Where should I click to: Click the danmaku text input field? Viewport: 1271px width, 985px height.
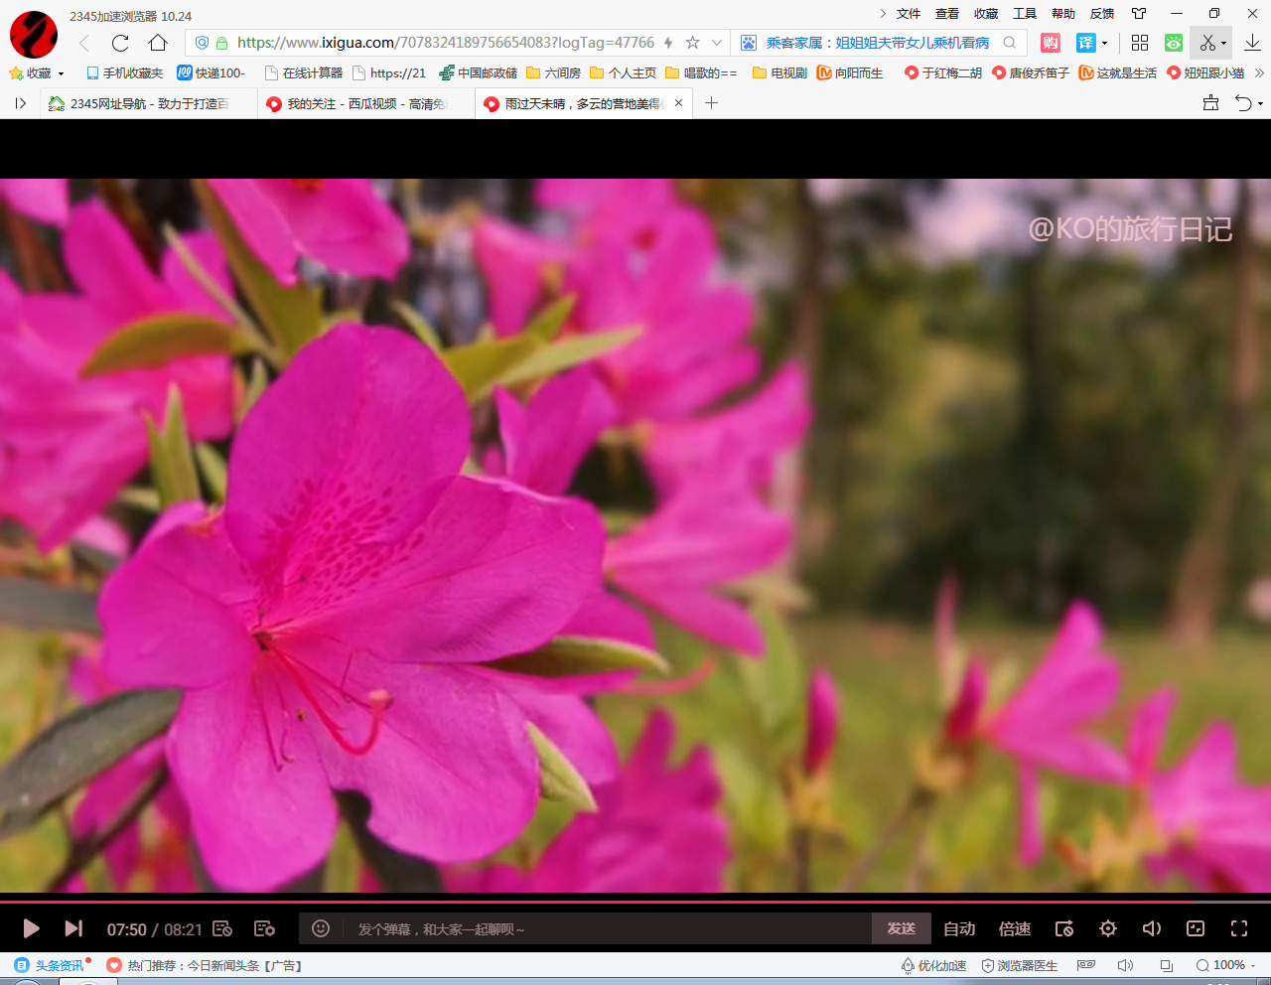click(606, 929)
